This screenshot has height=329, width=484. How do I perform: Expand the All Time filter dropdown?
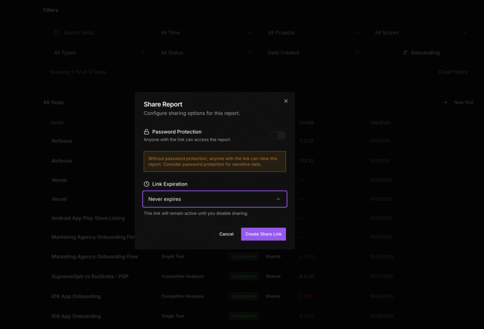[207, 33]
